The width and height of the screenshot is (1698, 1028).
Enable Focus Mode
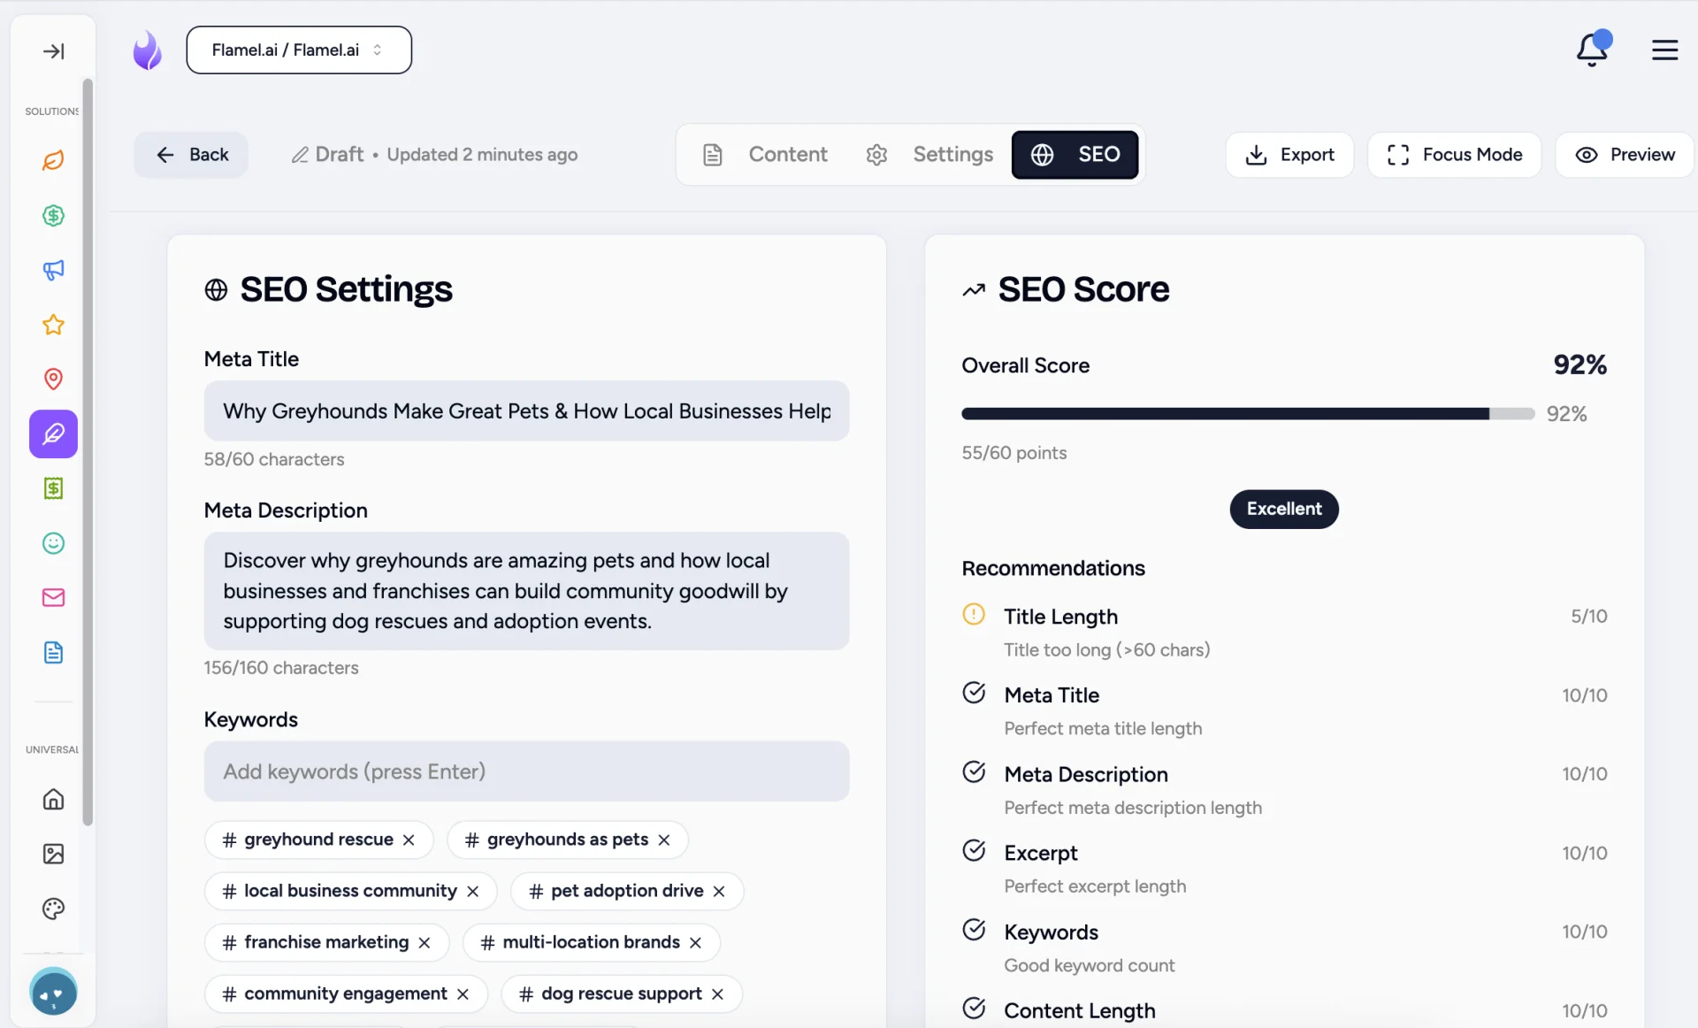pyautogui.click(x=1454, y=155)
